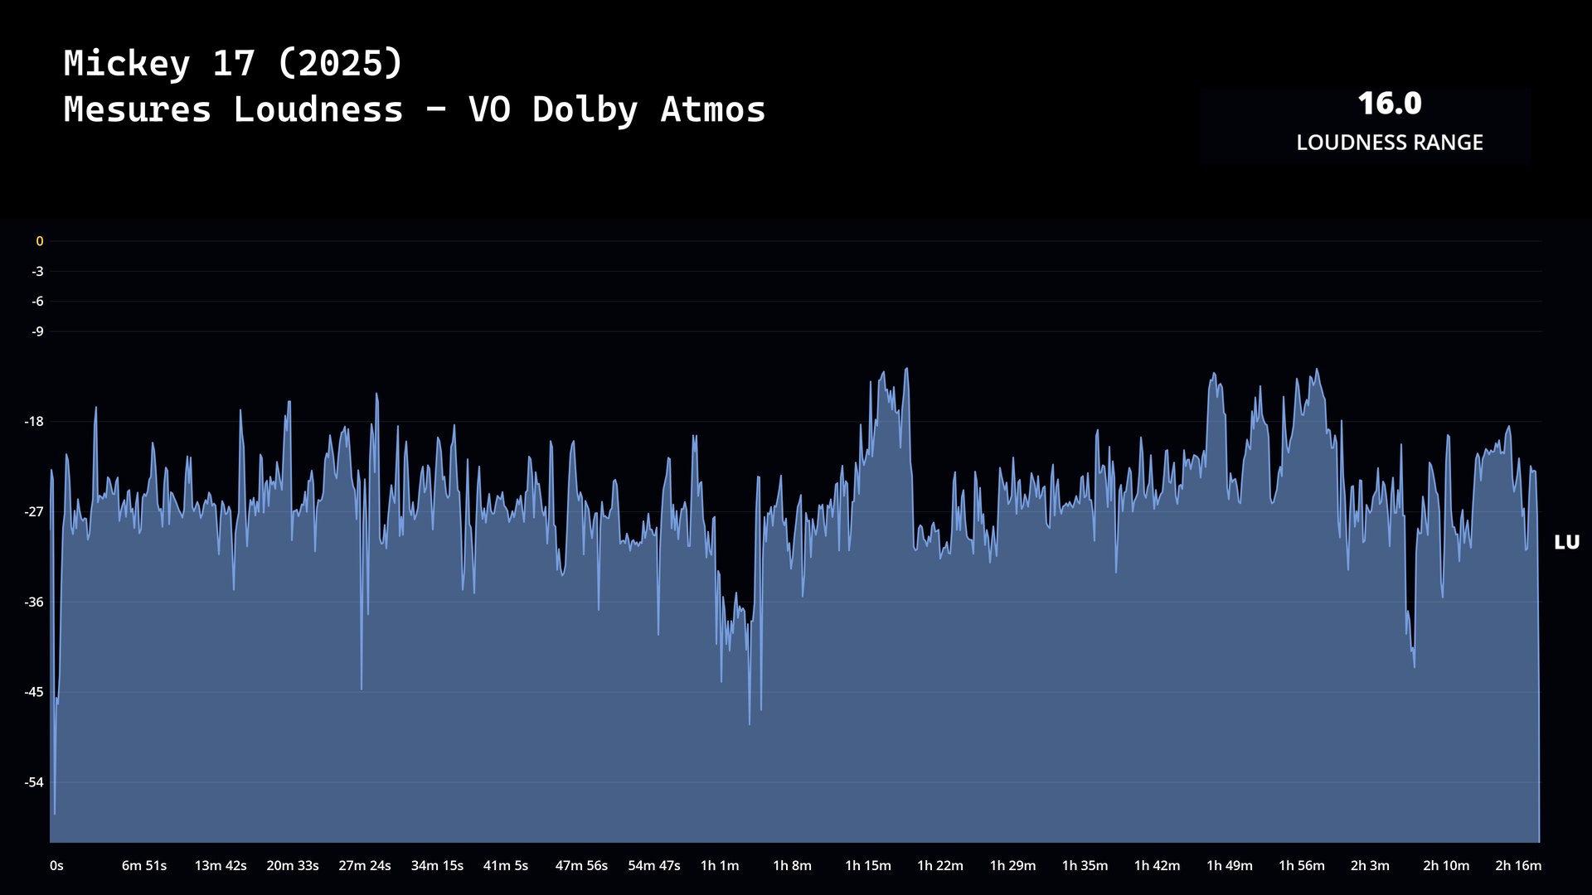This screenshot has height=895, width=1592.
Task: Click the 0 y-axis label
Action: pyautogui.click(x=39, y=242)
